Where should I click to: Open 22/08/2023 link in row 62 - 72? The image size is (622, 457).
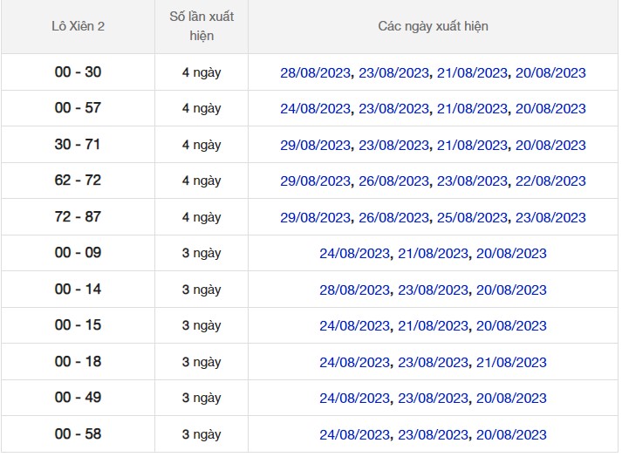pyautogui.click(x=550, y=181)
